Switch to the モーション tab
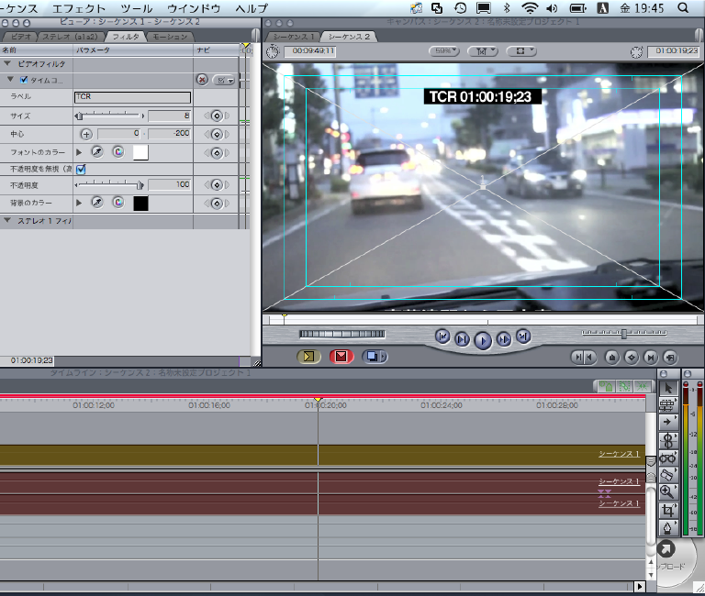Screen dimensions: 705x596 [168, 37]
